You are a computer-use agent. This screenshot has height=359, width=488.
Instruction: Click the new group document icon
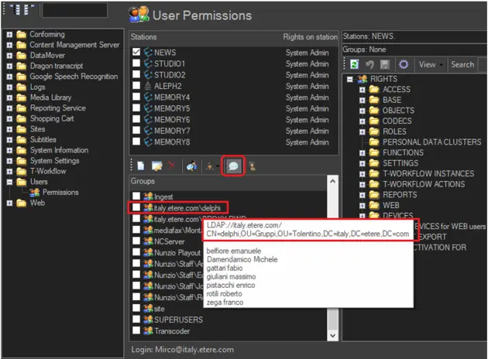(x=140, y=166)
